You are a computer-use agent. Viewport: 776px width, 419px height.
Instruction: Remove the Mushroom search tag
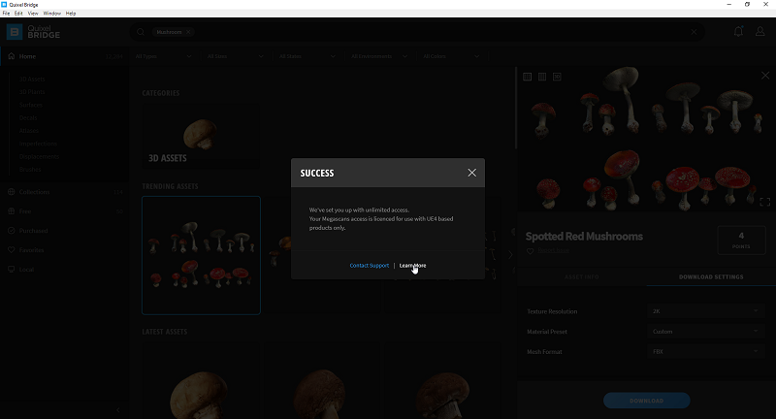[x=188, y=32]
